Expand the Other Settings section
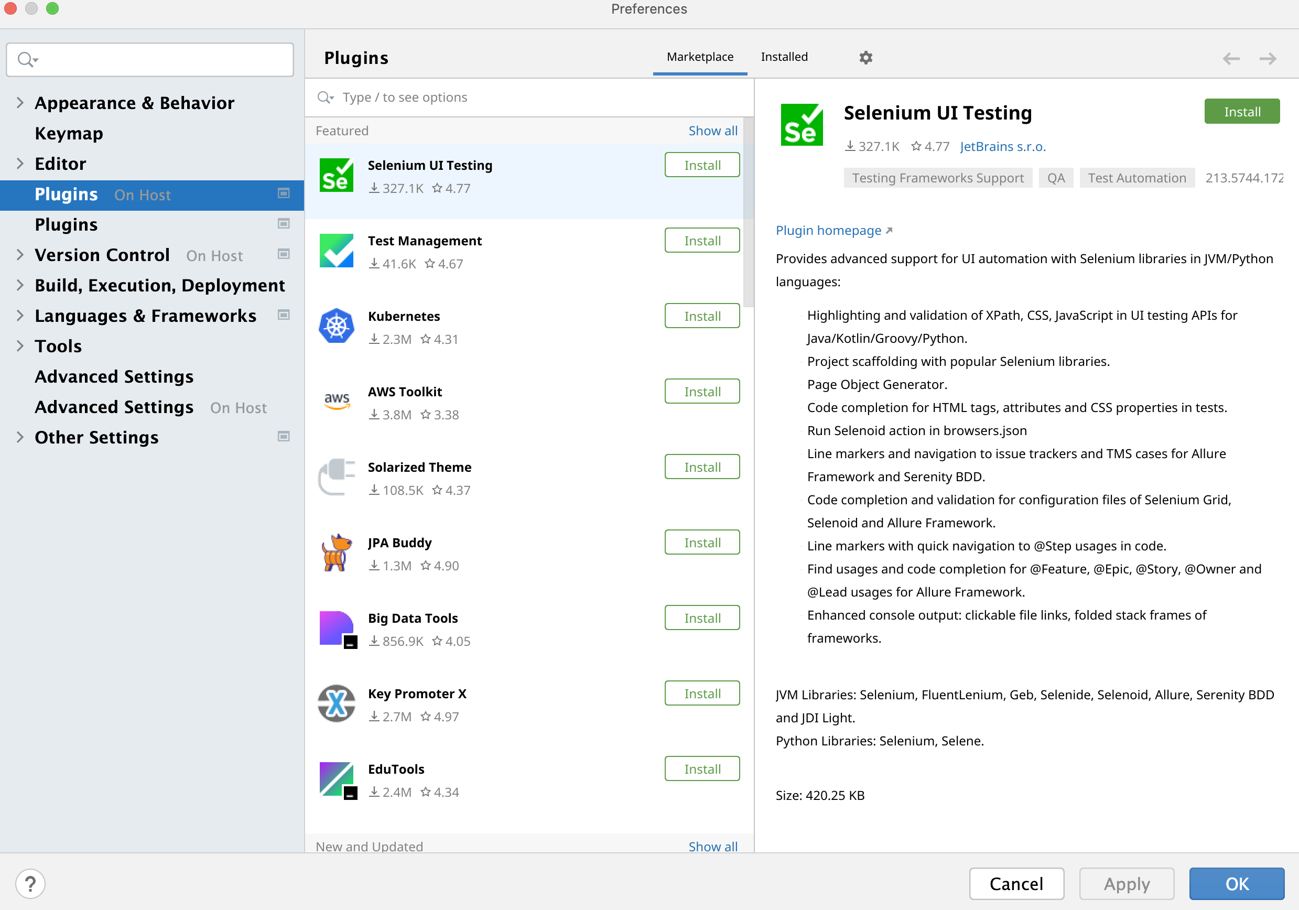This screenshot has height=910, width=1299. 20,436
